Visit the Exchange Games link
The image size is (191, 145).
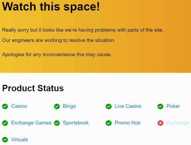coord(31,123)
